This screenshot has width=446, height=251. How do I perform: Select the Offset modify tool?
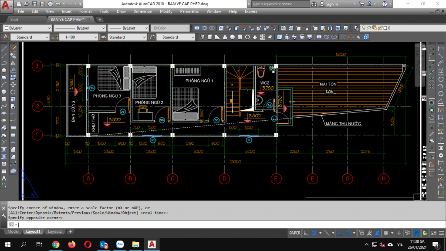13,70
